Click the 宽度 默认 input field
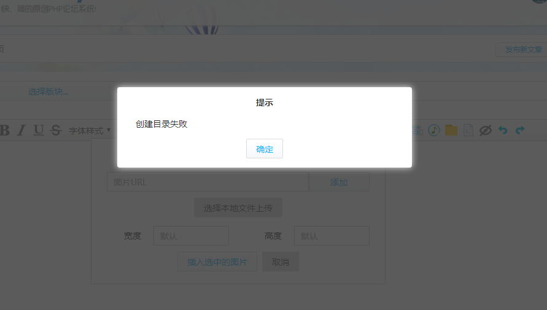 coord(191,236)
